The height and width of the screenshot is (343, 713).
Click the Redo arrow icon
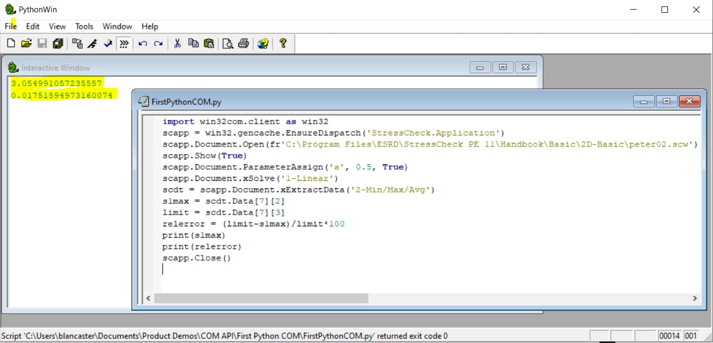[x=158, y=44]
